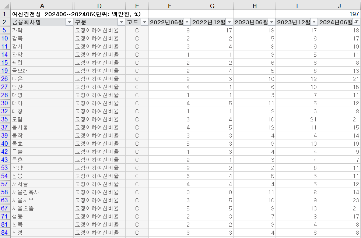This screenshot has width=361, height=238.
Task: Click the 가락 cell
Action: (42, 30)
